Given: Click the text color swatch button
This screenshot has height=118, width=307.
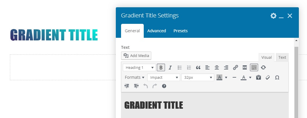Looking at the screenshot, I should [244, 78].
